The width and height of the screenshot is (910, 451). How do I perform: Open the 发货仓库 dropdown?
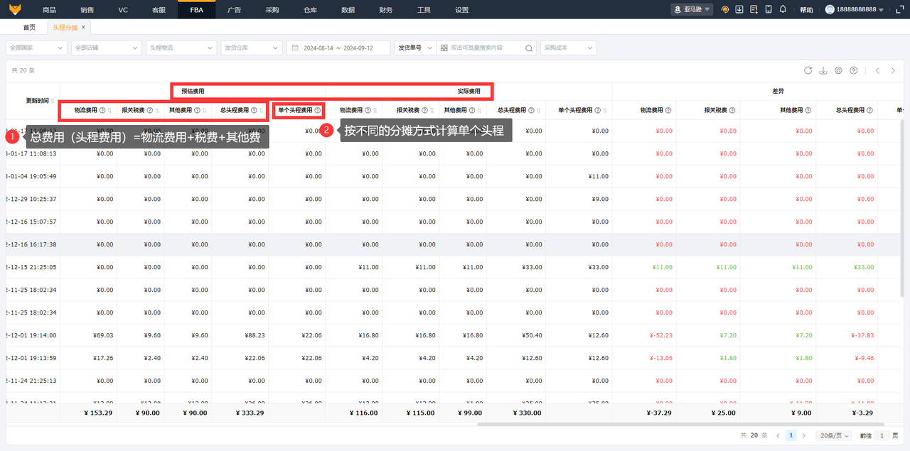[251, 48]
